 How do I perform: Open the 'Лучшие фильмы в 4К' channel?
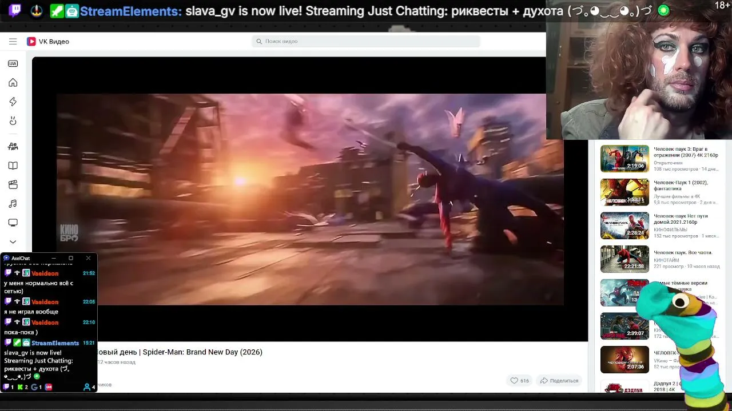(677, 196)
